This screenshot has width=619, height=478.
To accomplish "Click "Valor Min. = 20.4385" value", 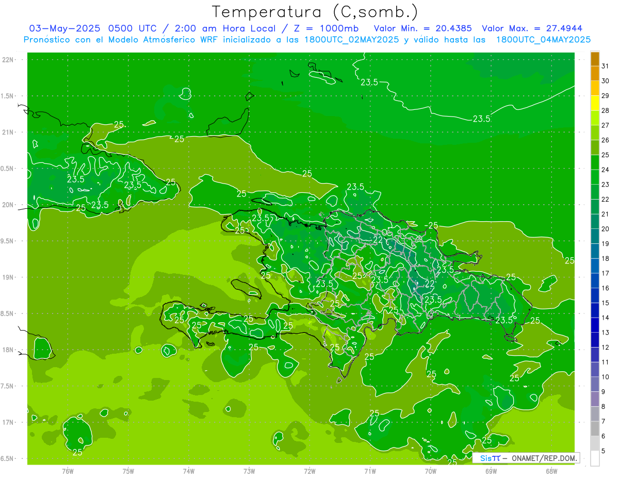I will (x=423, y=28).
